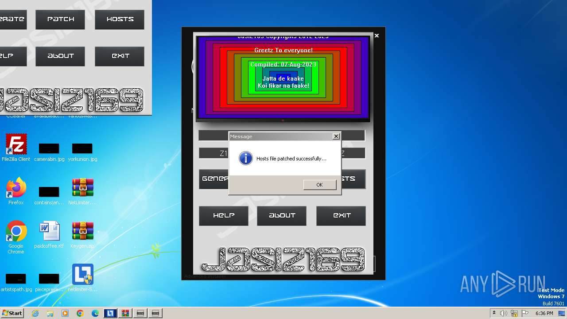
Task: Select the containsjan... image file on the desktop
Action: point(49,195)
